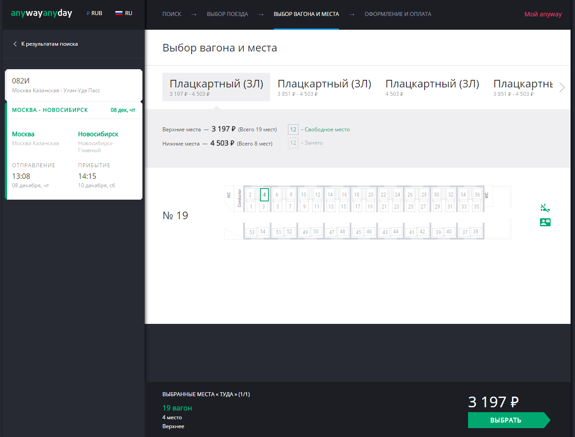
Task: Click the occupied seat legend box
Action: (293, 143)
